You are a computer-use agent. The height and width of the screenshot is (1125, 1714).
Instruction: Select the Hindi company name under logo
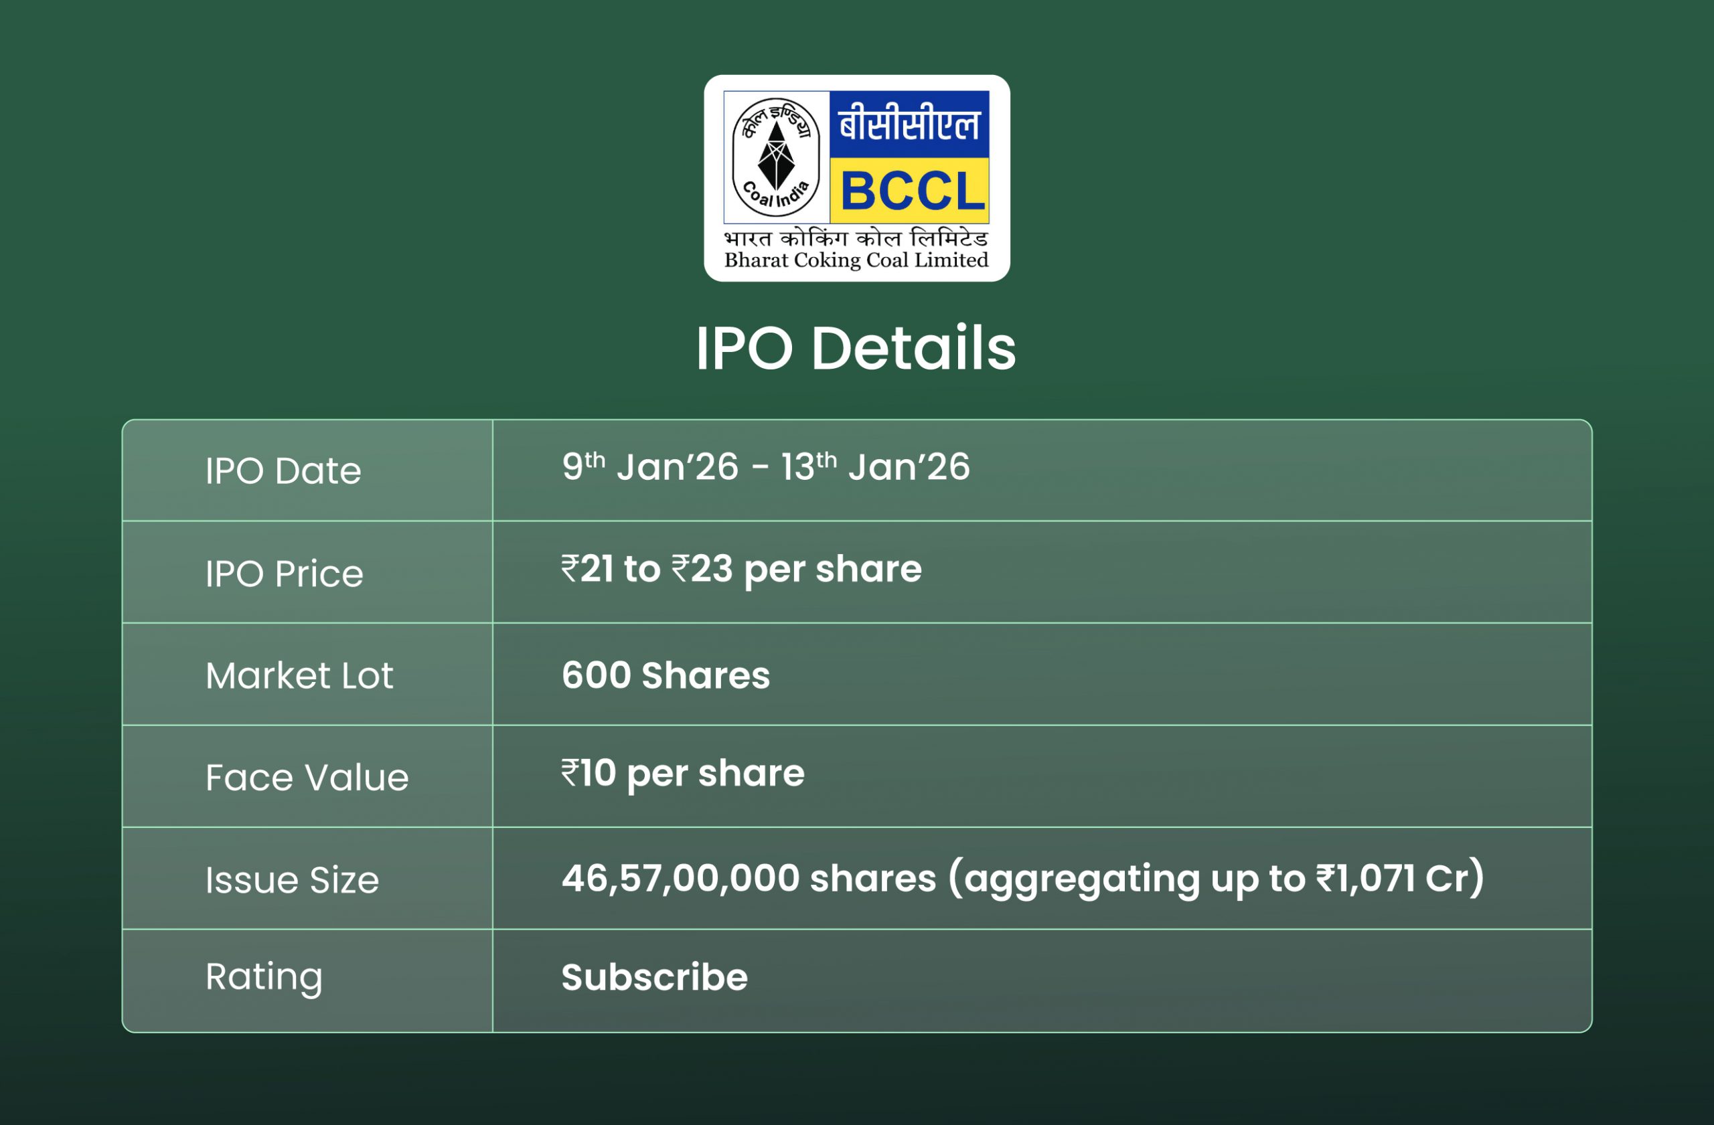pos(856,238)
